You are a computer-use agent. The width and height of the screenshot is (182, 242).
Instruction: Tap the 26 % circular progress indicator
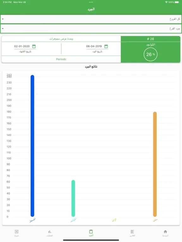click(x=150, y=54)
